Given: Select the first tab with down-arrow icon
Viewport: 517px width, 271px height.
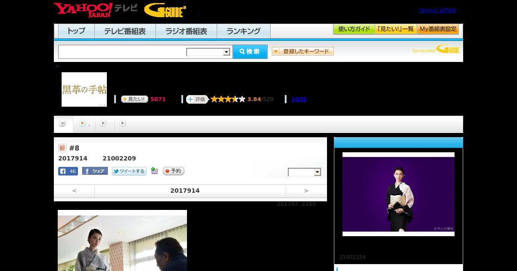Looking at the screenshot, I should 63,124.
